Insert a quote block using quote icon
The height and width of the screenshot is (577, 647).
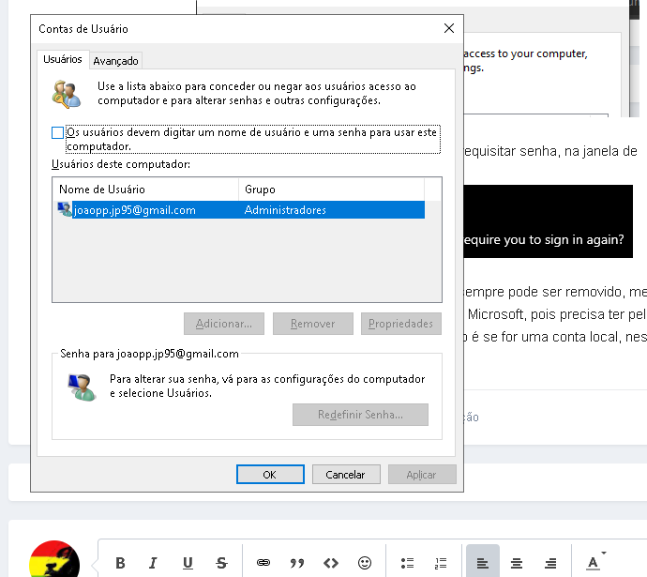(x=296, y=563)
